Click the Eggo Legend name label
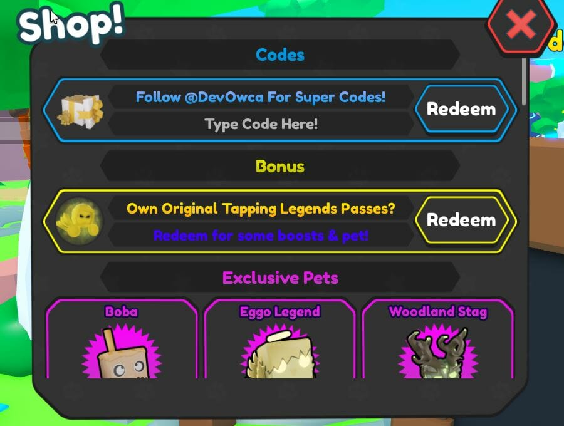This screenshot has width=564, height=426. (280, 312)
